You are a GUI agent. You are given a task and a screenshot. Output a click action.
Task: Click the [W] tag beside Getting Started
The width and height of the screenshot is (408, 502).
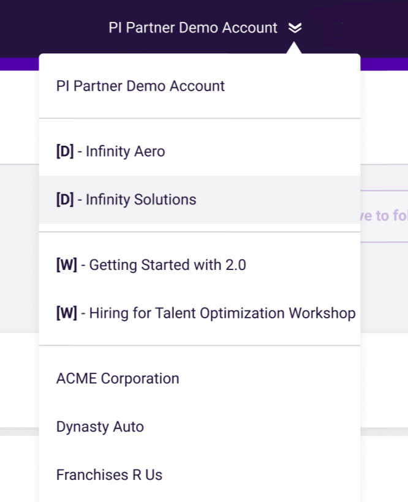point(66,265)
